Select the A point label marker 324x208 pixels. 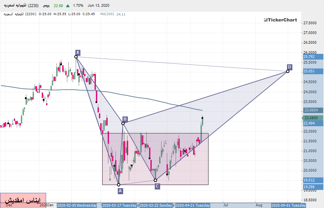tap(120, 191)
